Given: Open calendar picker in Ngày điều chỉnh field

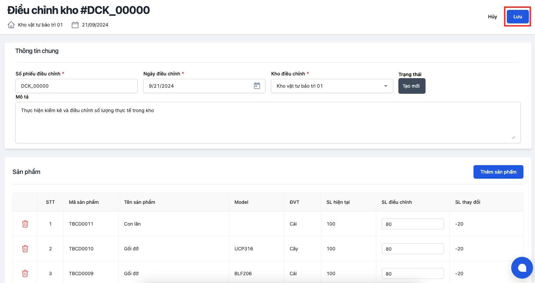Looking at the screenshot, I should click(257, 86).
